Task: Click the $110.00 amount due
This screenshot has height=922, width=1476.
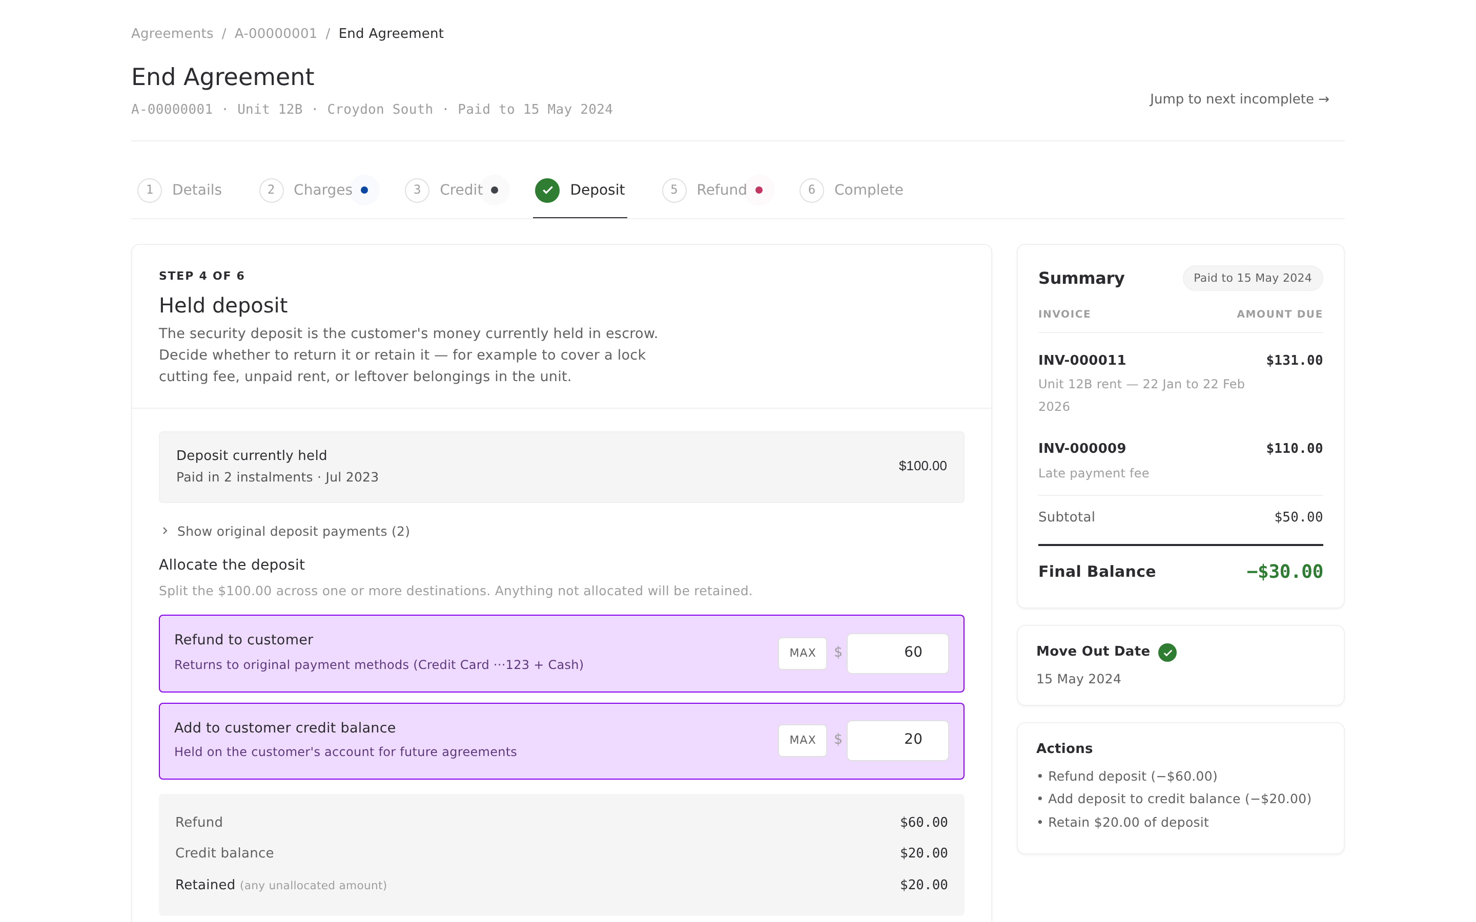Action: (x=1294, y=448)
